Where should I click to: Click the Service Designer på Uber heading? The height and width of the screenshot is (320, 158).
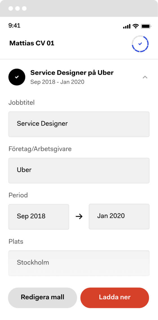pyautogui.click(x=72, y=73)
